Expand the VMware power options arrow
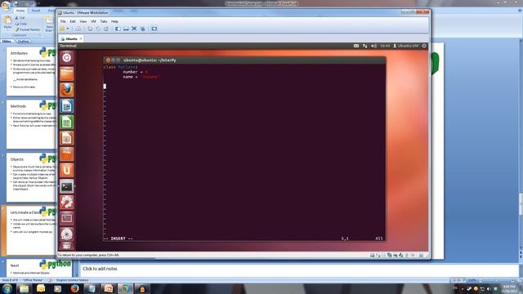This screenshot has width=523, height=294. (68, 29)
